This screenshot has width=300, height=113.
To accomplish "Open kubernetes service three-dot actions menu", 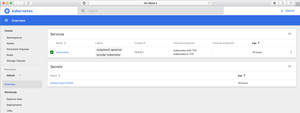I will click(x=291, y=52).
